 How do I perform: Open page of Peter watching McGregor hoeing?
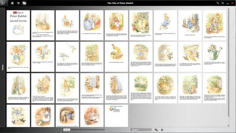point(190,88)
